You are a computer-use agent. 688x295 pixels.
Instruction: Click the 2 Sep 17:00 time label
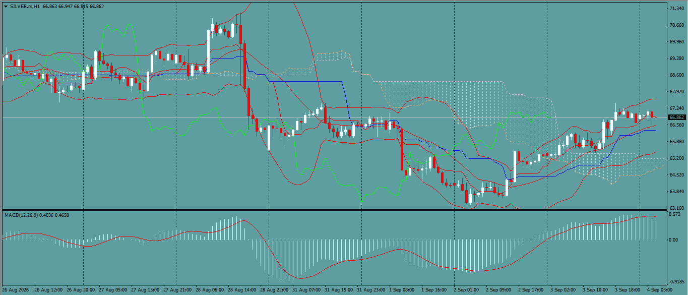[531, 290]
